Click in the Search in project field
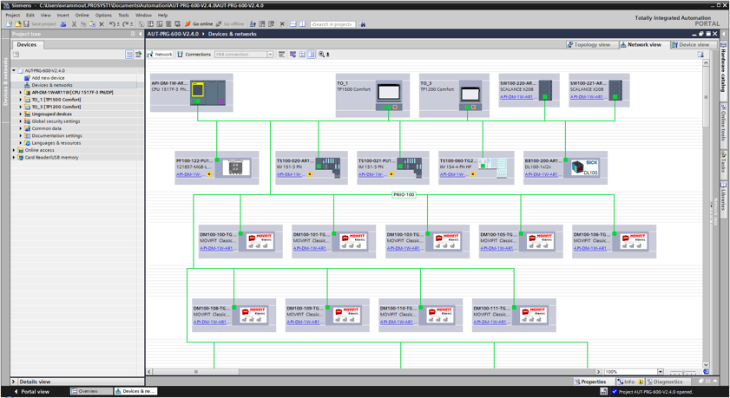Image resolution: width=730 pixels, height=398 pixels. [332, 24]
